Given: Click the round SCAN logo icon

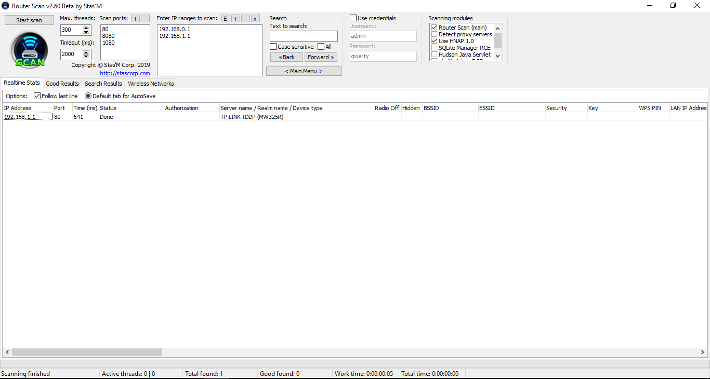Looking at the screenshot, I should [x=29, y=50].
